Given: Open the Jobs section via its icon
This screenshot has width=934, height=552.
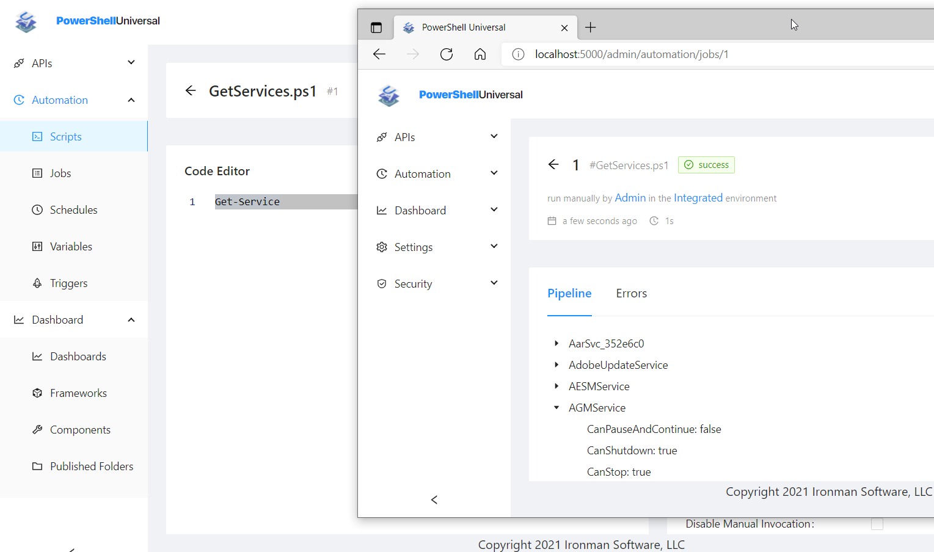Looking at the screenshot, I should click(x=37, y=173).
